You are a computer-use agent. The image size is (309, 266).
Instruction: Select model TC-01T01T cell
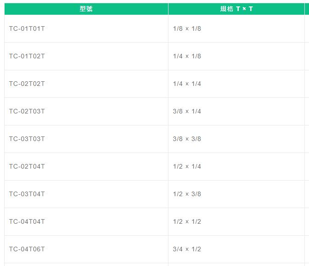coord(86,28)
